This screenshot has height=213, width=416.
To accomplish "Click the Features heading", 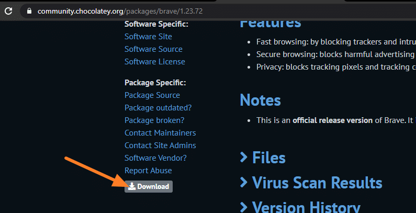I will click(x=271, y=24).
